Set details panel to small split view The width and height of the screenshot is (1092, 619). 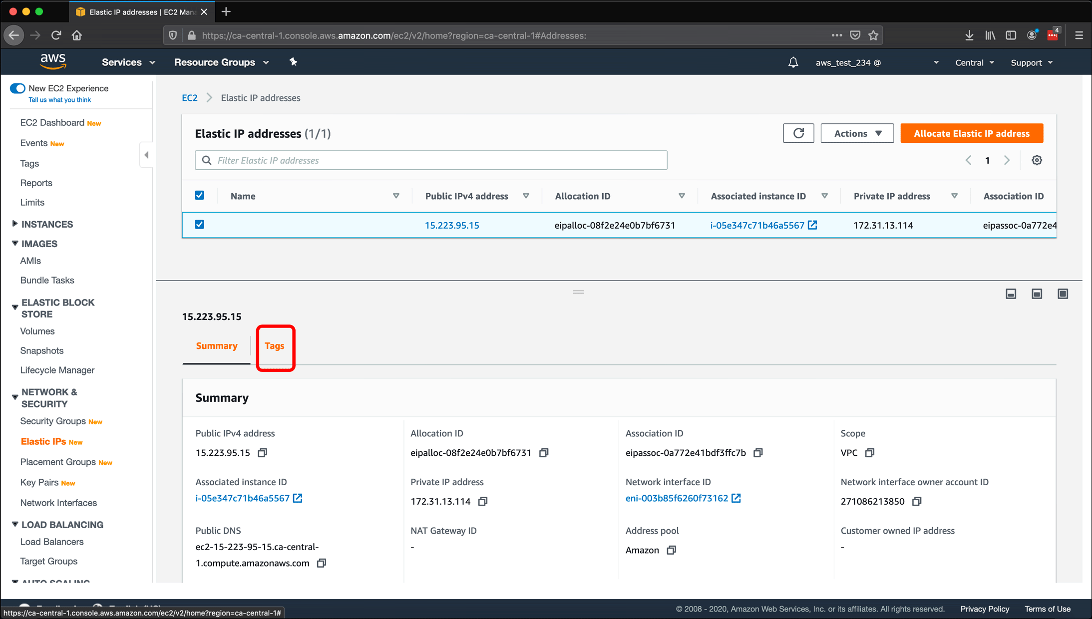(1011, 294)
